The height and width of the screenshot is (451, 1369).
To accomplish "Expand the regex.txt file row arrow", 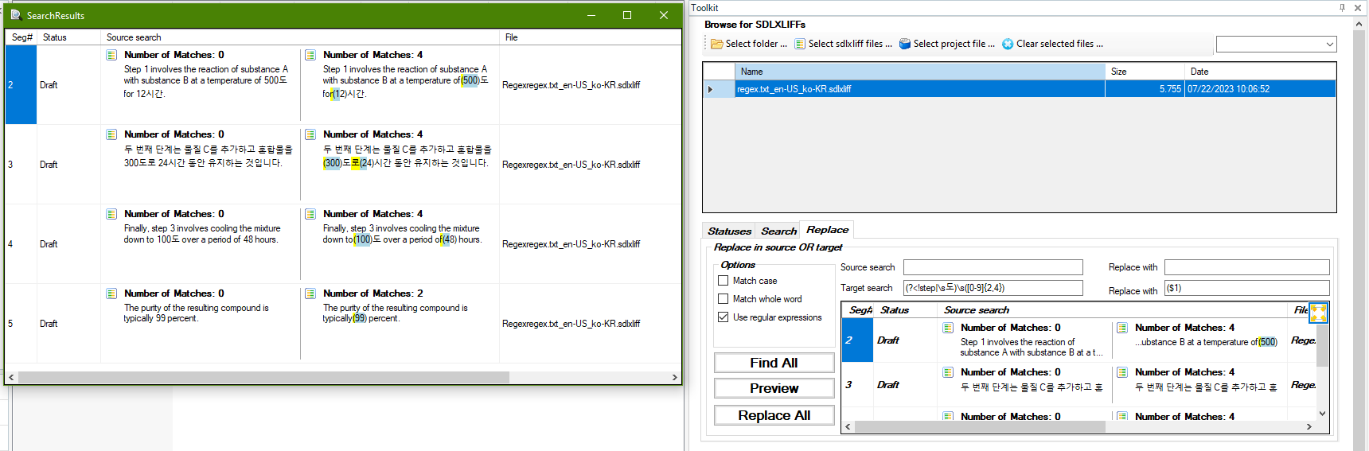I will [711, 89].
